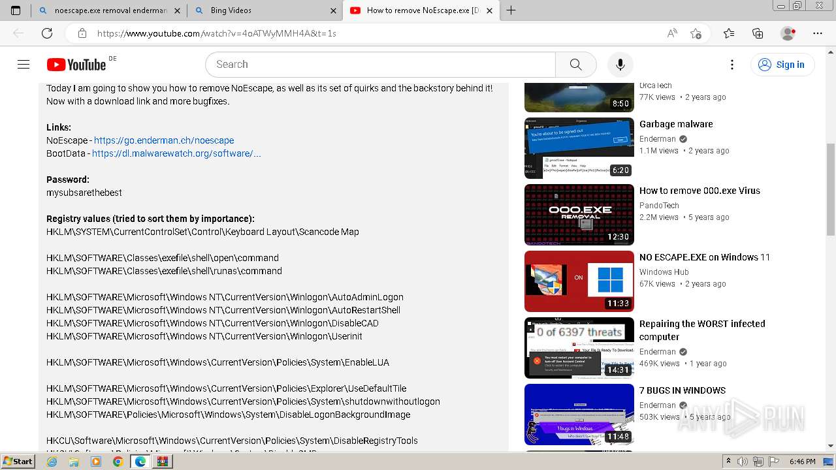The image size is (836, 470).
Task: Click NO ESCAPE.EXE on Windows 11 title
Action: (x=705, y=257)
